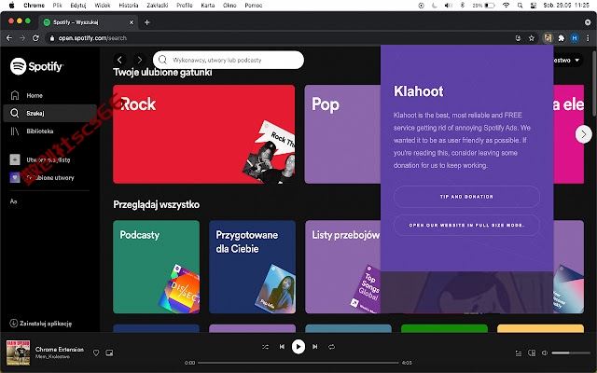This screenshot has width=597, height=373.
Task: Like current song with heart icon
Action: pyautogui.click(x=96, y=352)
